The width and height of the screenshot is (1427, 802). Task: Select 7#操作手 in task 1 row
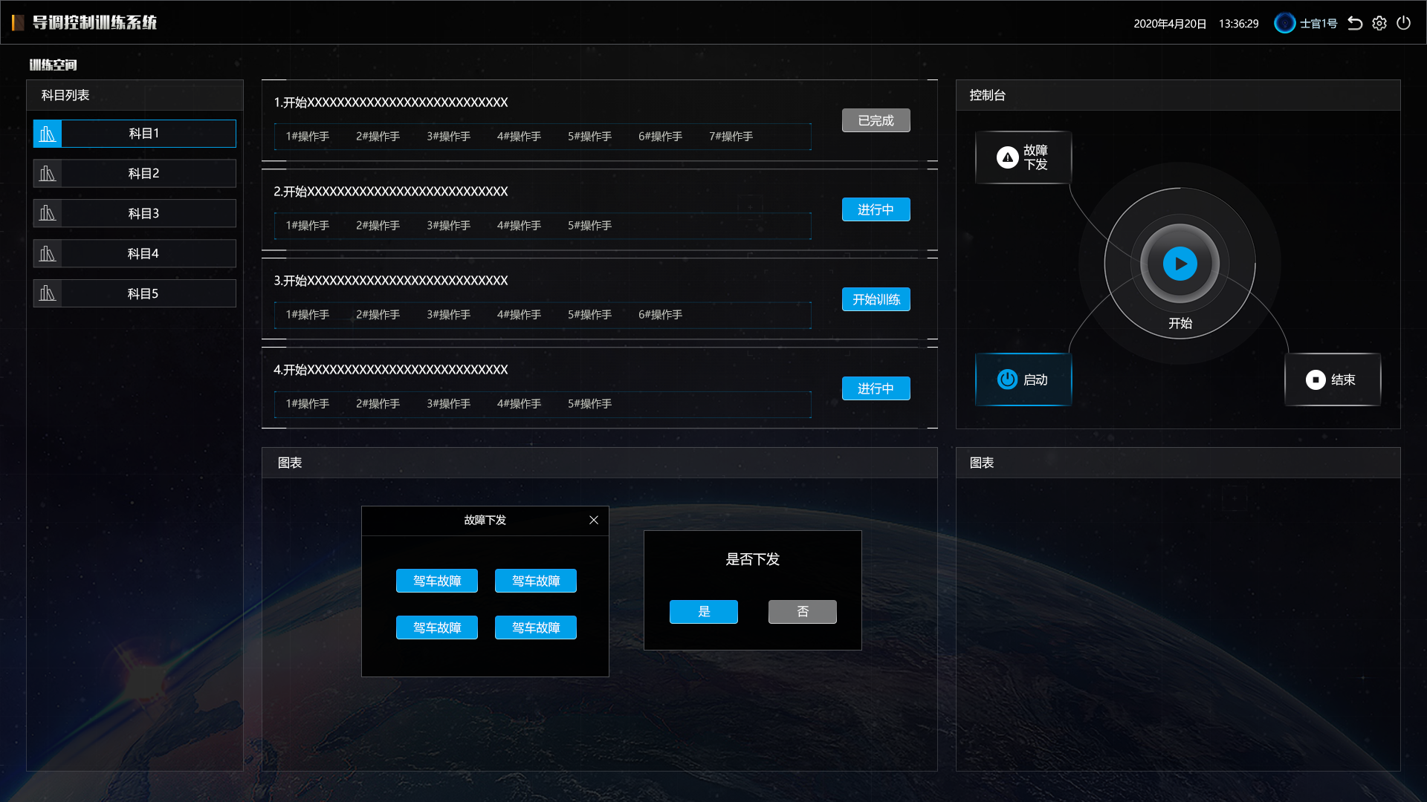pos(731,137)
